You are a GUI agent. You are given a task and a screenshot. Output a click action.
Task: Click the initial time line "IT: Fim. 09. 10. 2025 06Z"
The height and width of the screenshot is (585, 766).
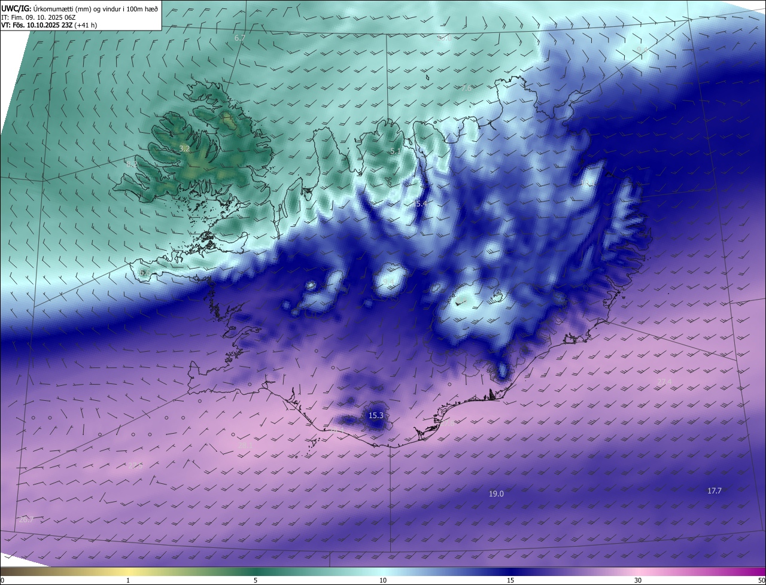(x=38, y=17)
